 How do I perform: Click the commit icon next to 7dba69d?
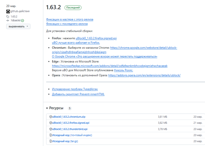pyautogui.click(x=8, y=21)
